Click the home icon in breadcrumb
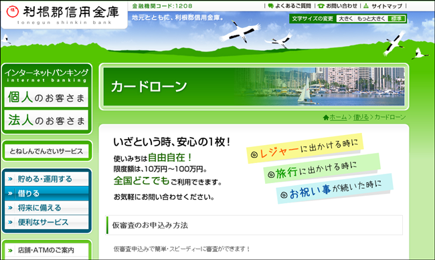435x260 pixels. tap(326, 118)
